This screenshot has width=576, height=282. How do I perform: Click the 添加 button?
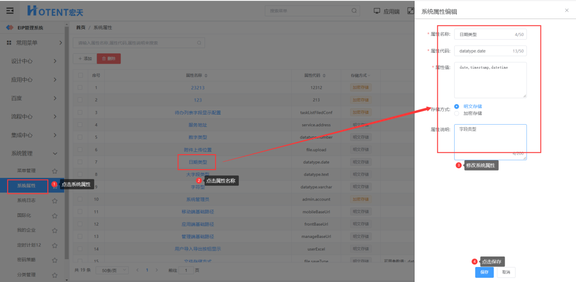tap(85, 59)
